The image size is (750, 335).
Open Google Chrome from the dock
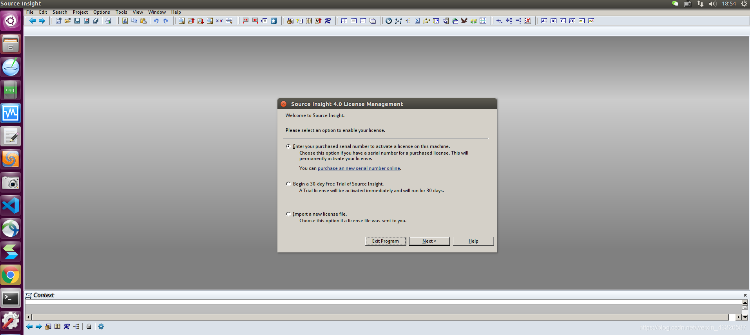coord(11,275)
